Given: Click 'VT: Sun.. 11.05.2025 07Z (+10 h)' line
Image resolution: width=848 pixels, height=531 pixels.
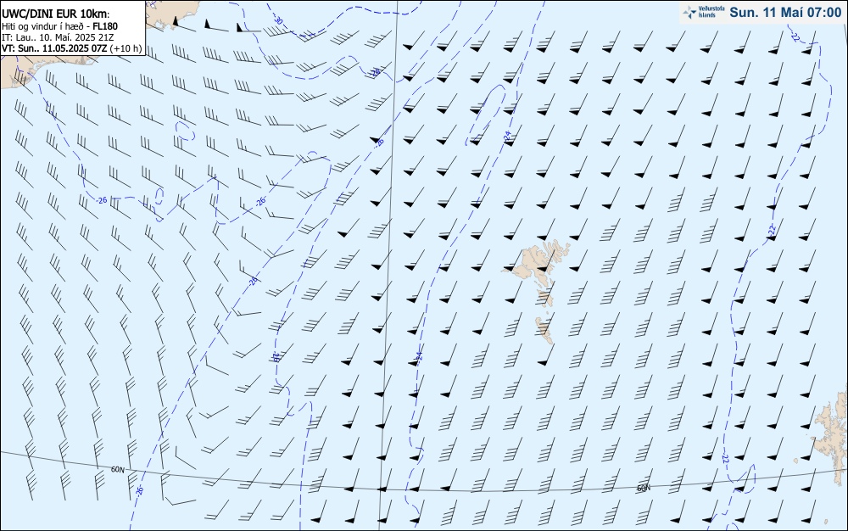Looking at the screenshot, I should coord(71,48).
